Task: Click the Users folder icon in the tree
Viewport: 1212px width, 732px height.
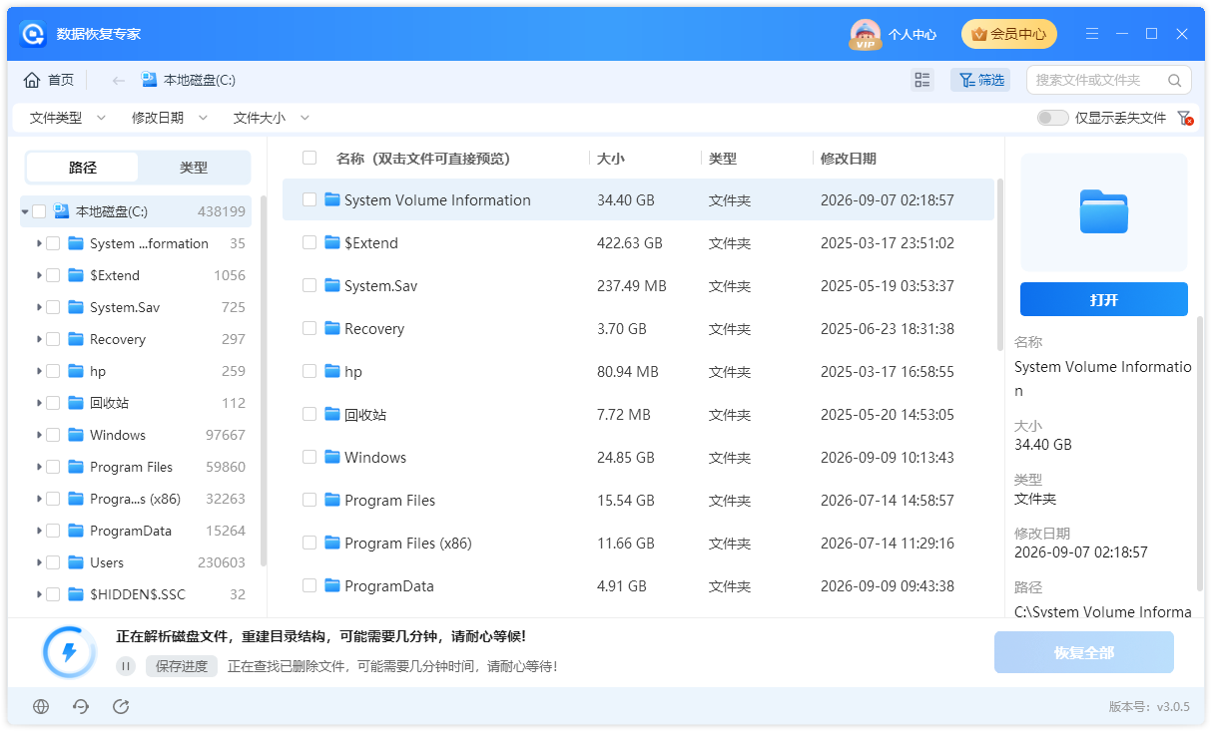Action: pos(76,562)
